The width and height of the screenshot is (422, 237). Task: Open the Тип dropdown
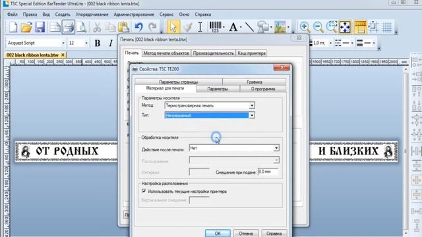coord(252,115)
